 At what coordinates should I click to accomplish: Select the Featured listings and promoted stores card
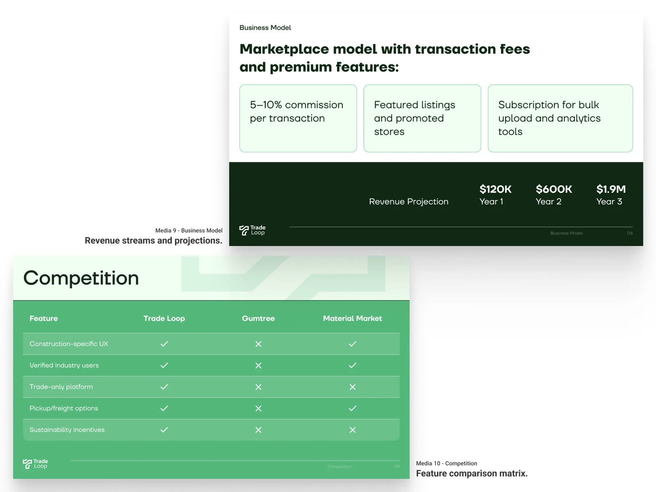[422, 118]
